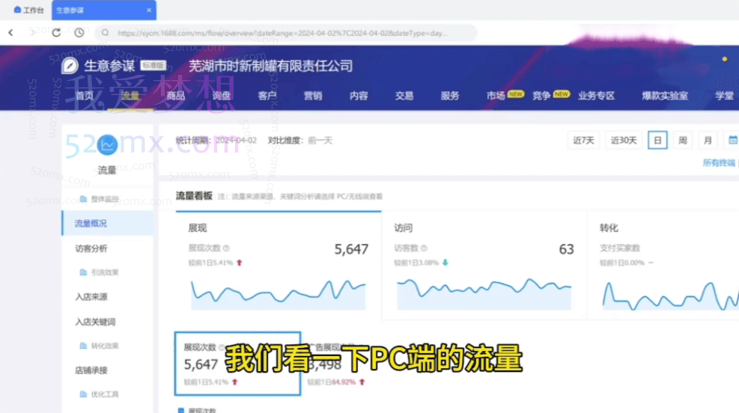Image resolution: width=739 pixels, height=413 pixels.
Task: Click the 访问 trend sparkline chart
Action: [484, 294]
